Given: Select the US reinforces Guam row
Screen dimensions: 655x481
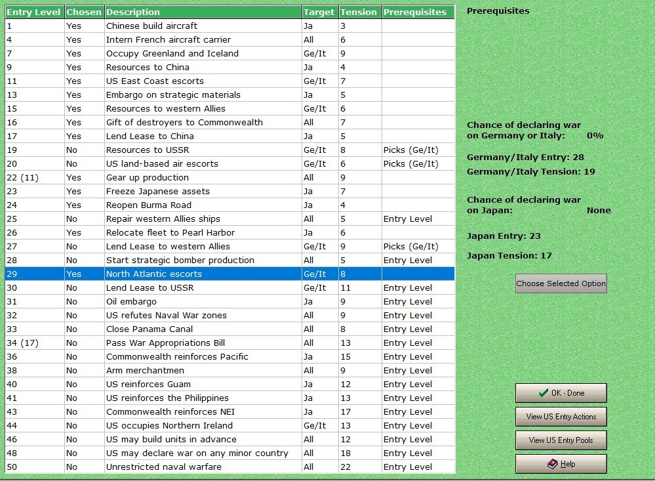Looking at the screenshot, I should click(x=229, y=385).
